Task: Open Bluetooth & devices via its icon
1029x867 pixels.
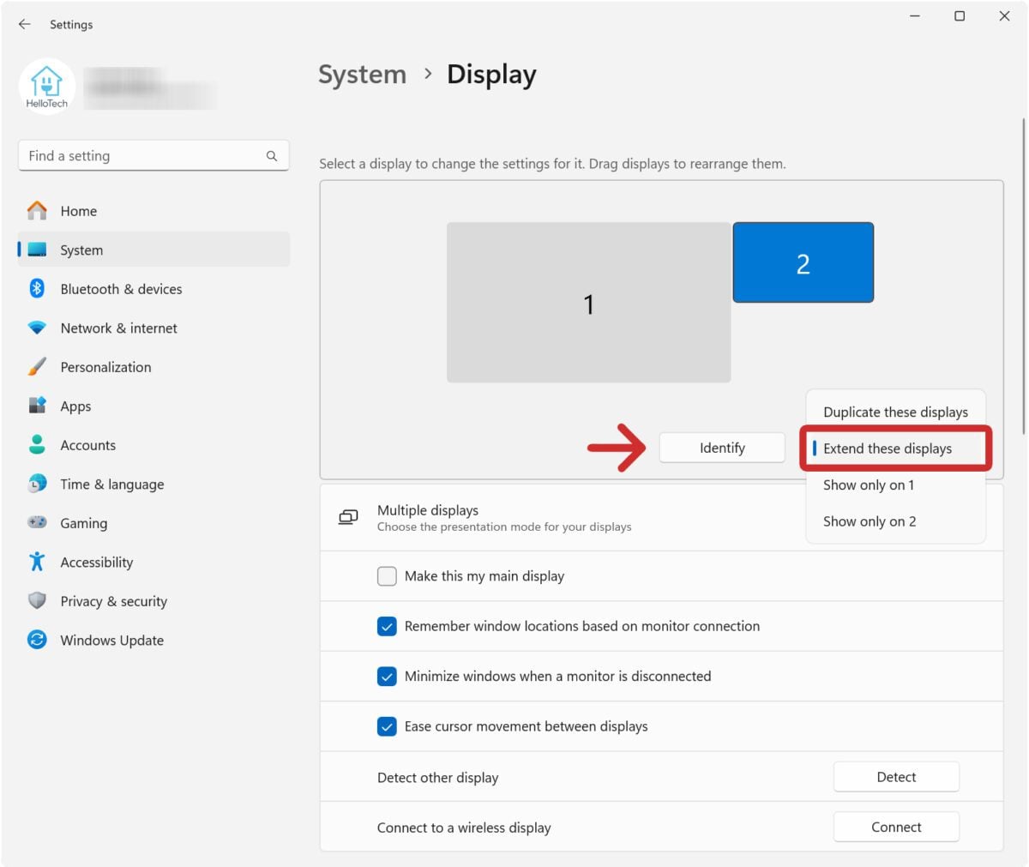Action: 37,289
